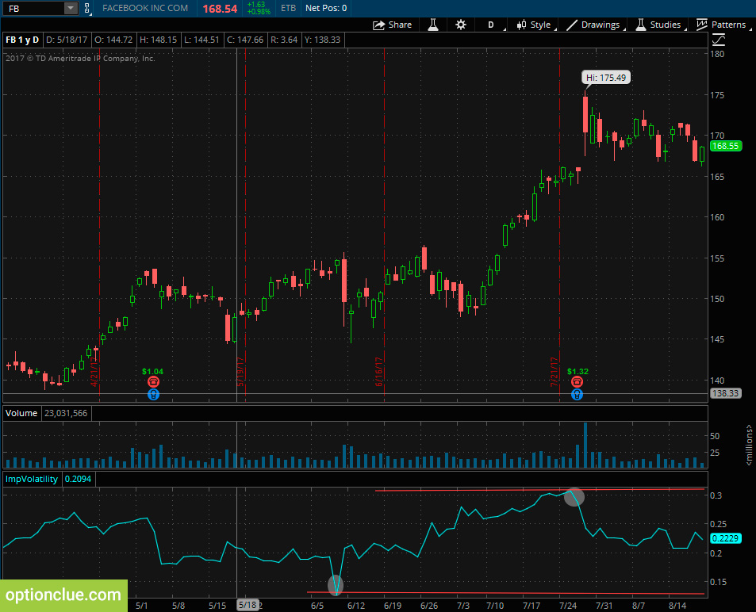Expand the Style menu
Image resolution: width=756 pixels, height=612 pixels.
click(x=534, y=25)
